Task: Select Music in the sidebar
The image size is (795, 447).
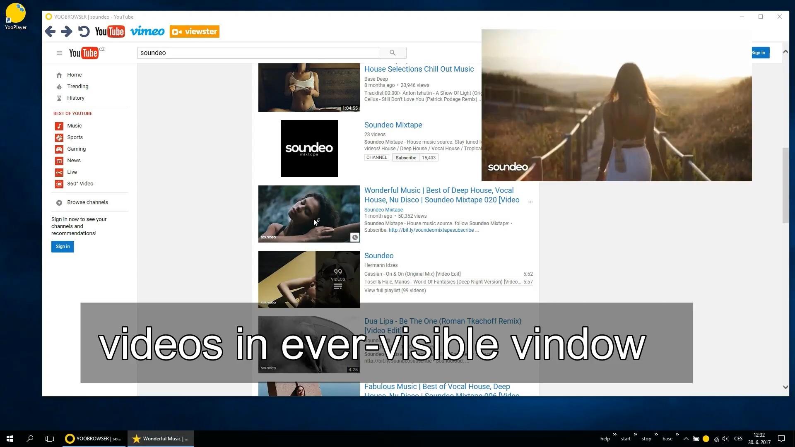Action: coord(75,126)
